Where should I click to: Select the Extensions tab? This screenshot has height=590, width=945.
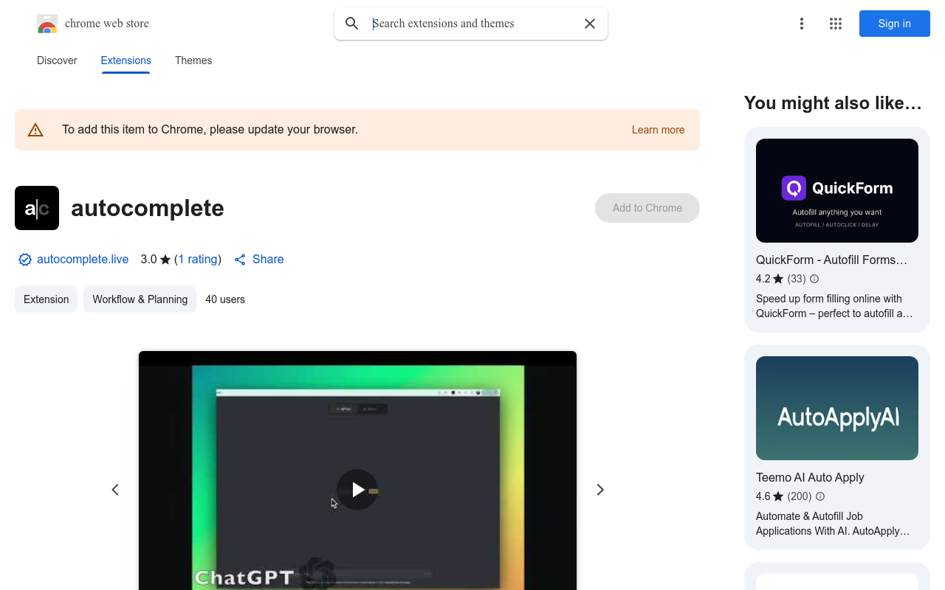(x=126, y=60)
